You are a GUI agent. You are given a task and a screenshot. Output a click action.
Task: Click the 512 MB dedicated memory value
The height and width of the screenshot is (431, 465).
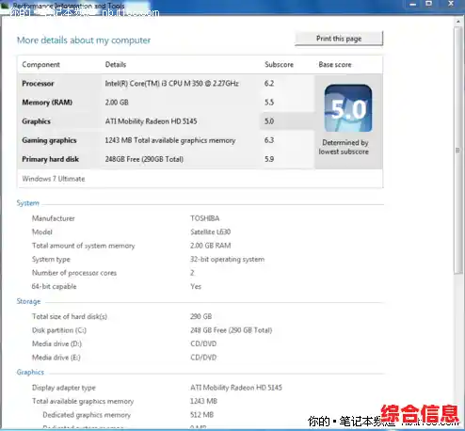point(201,415)
